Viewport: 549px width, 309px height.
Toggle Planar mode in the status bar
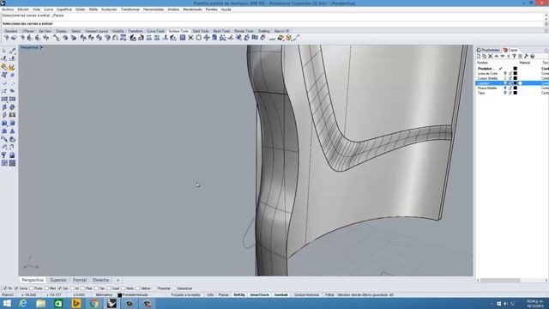[x=223, y=295]
